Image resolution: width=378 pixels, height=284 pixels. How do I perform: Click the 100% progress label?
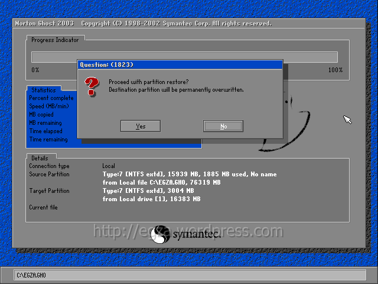[x=335, y=70]
